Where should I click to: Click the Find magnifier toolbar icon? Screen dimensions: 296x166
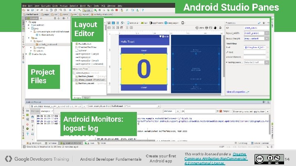pos(61,10)
